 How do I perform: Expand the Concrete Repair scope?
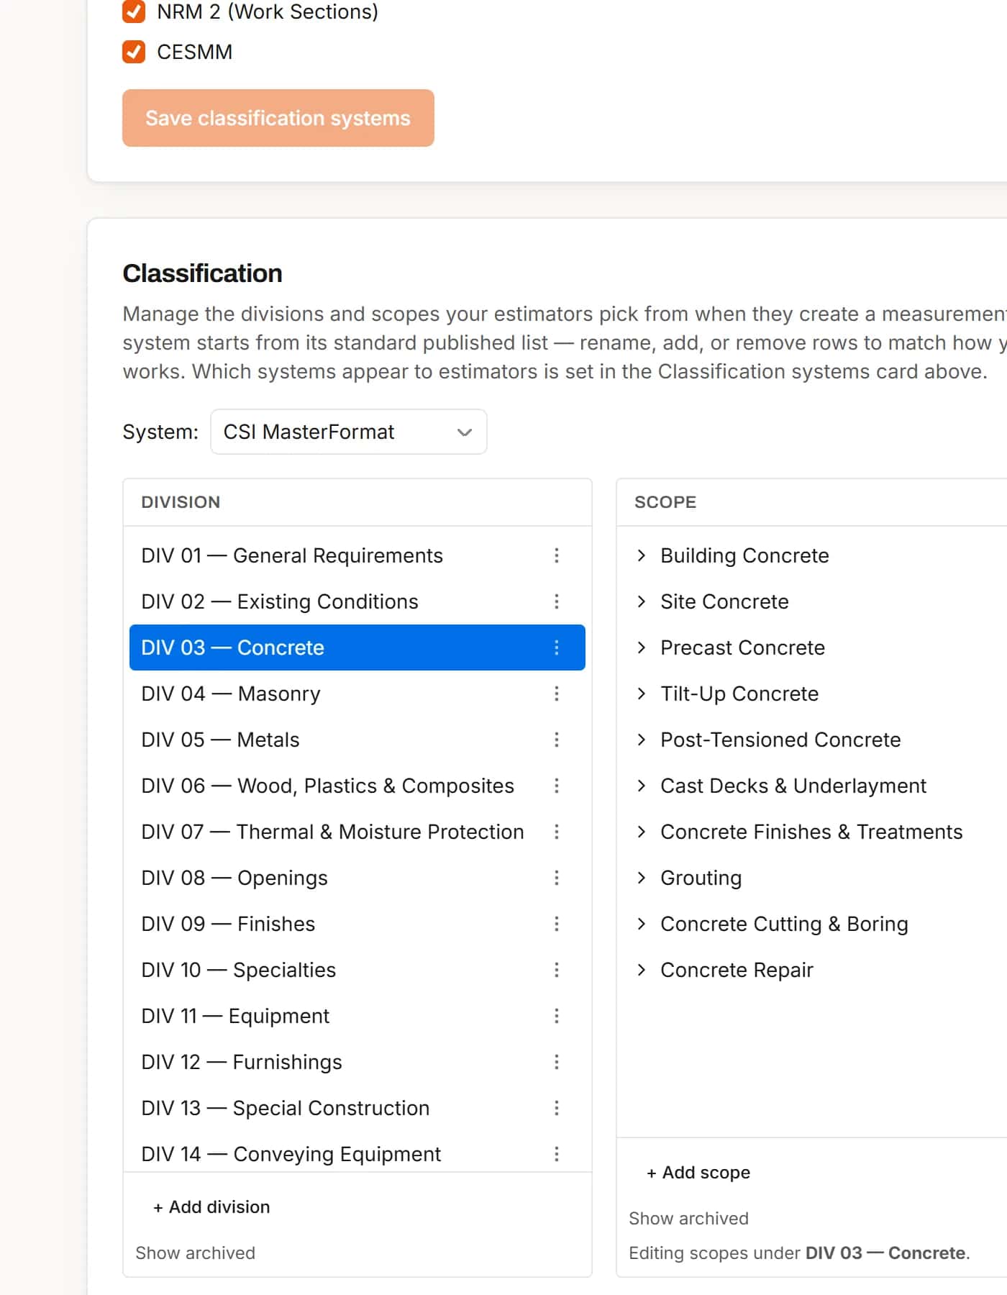(x=641, y=970)
